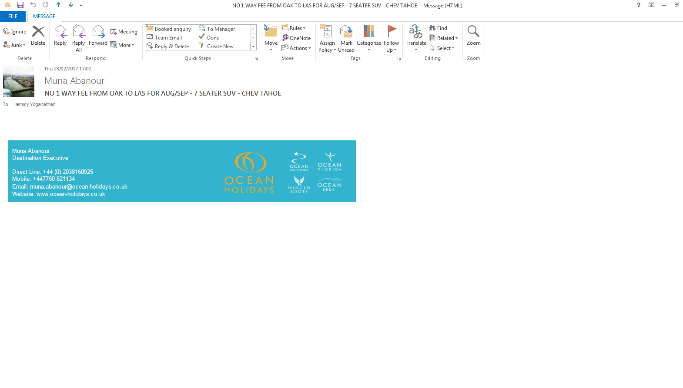The image size is (683, 388).
Task: Expand the Quick Steps gallery
Action: (254, 46)
